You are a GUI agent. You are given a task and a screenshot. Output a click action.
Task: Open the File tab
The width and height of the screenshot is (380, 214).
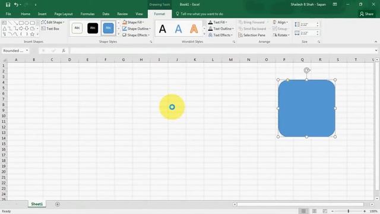(8, 14)
